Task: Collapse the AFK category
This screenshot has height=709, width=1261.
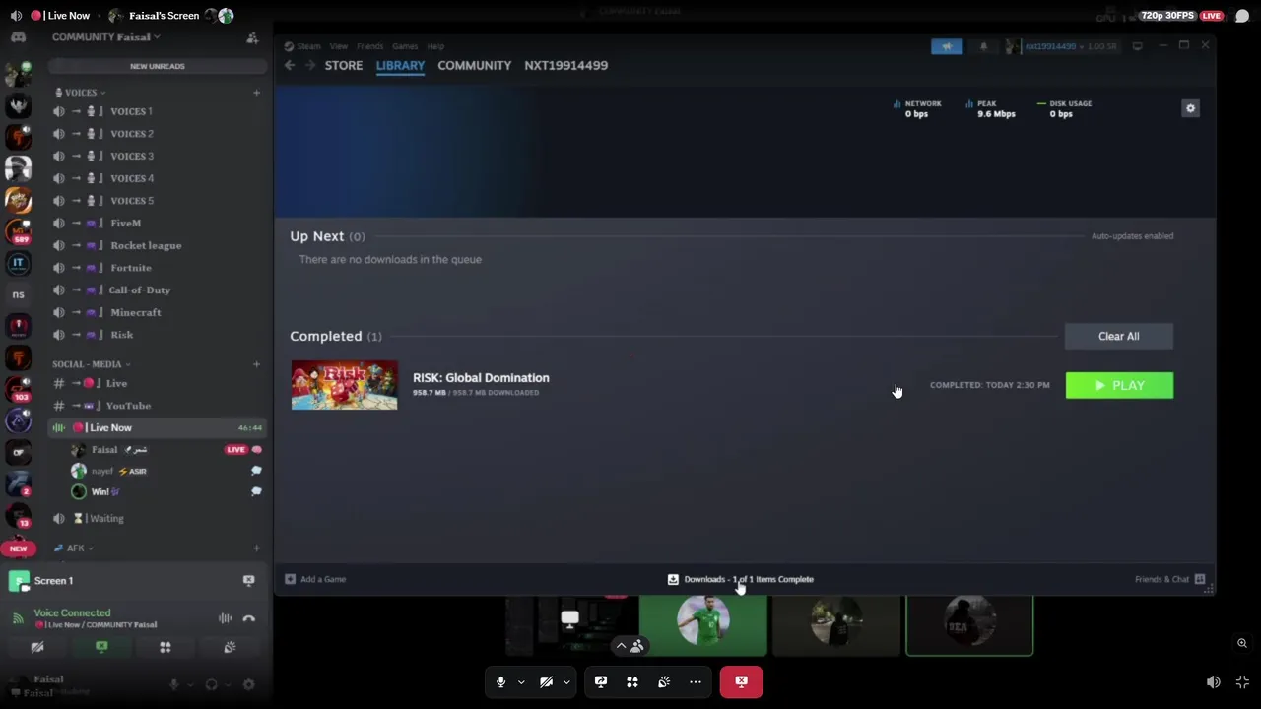Action: point(74,548)
